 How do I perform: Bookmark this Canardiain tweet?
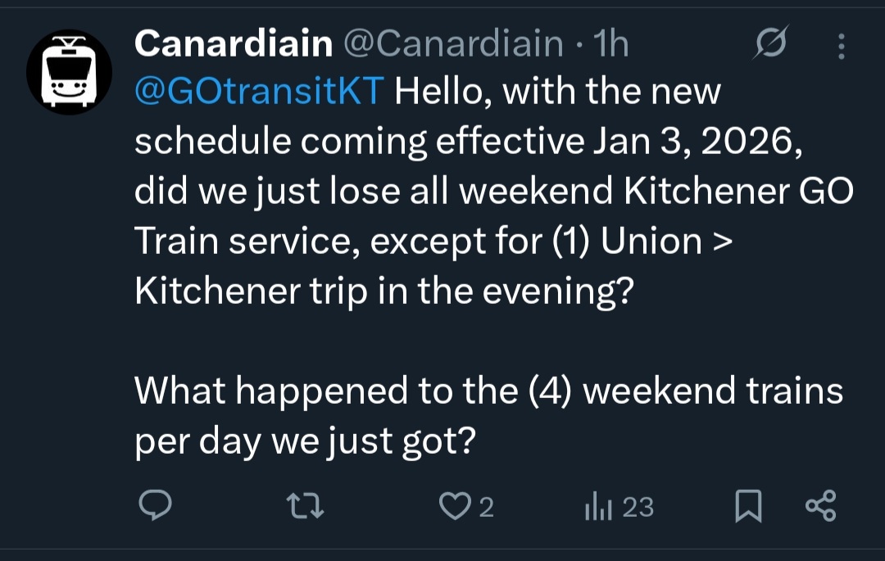point(747,508)
